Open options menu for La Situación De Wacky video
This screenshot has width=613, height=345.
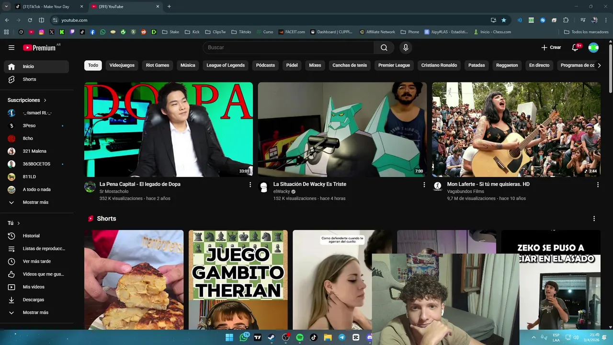(424, 184)
